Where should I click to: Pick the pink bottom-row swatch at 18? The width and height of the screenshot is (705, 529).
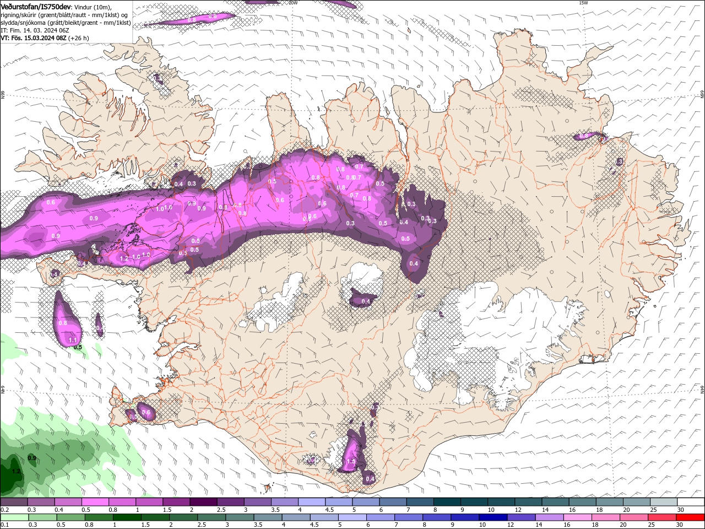coord(606,517)
